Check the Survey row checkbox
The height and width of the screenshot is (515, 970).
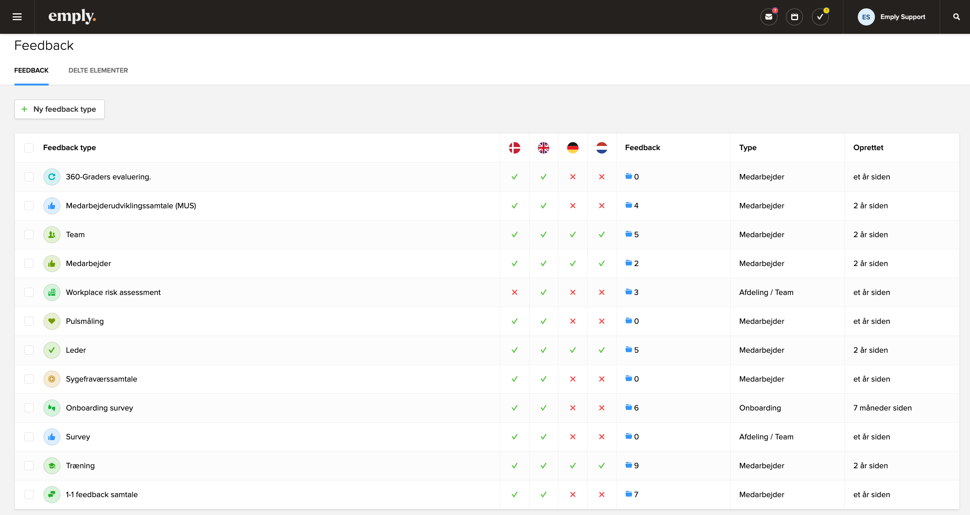(29, 437)
